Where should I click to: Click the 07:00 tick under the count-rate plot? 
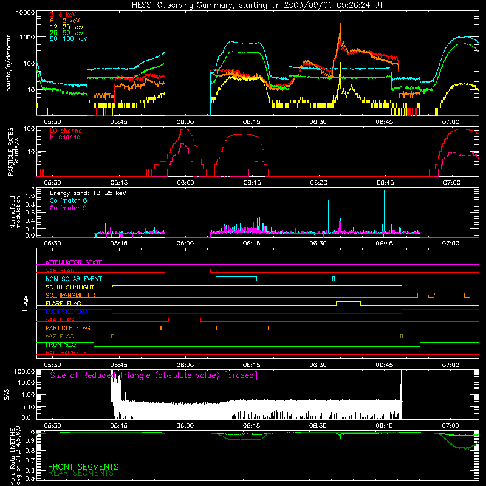click(450, 122)
